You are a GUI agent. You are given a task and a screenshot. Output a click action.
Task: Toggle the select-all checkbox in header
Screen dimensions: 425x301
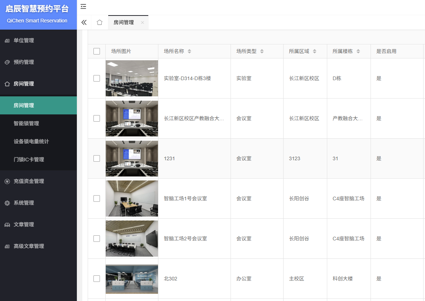(x=97, y=51)
